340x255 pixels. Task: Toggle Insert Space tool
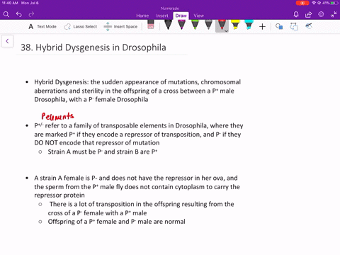click(x=120, y=26)
